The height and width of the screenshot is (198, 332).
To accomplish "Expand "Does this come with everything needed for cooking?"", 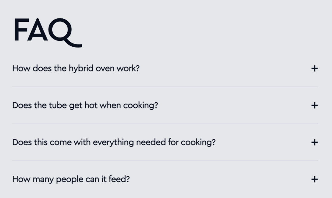I will click(114, 143).
